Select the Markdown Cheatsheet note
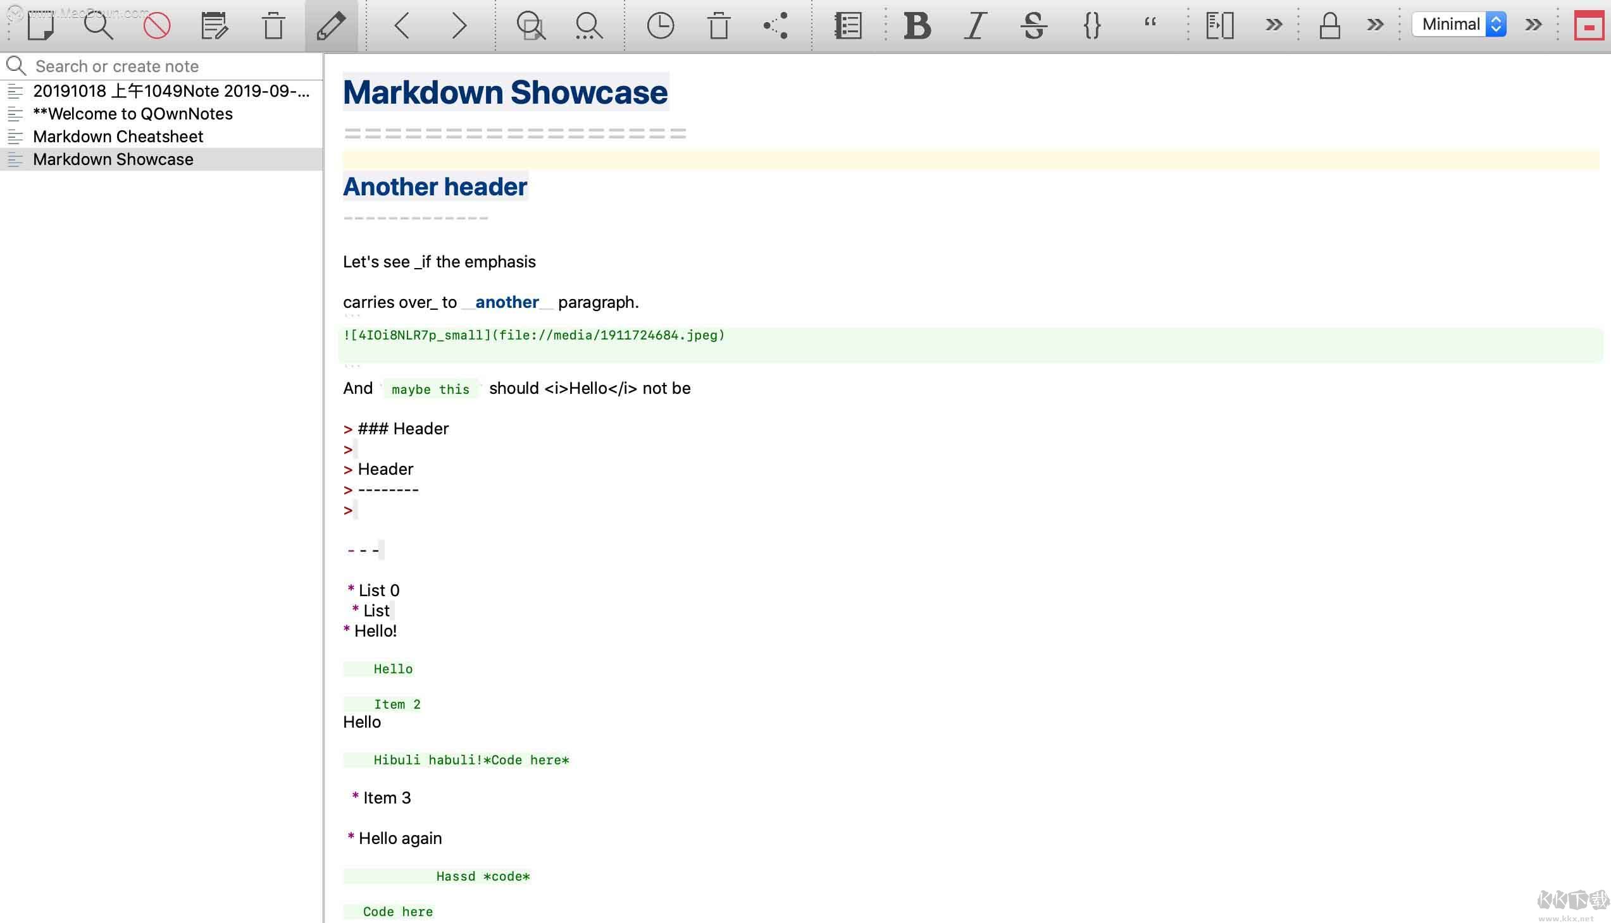 coord(118,137)
